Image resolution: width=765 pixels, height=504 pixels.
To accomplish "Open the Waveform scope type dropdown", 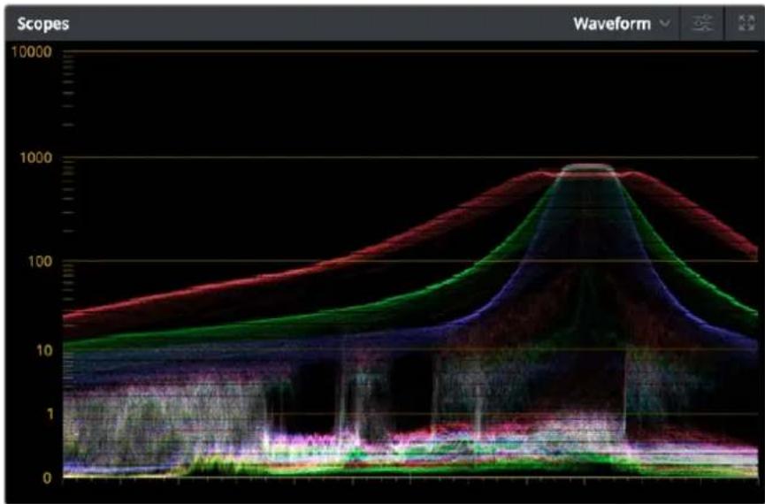I will point(621,24).
